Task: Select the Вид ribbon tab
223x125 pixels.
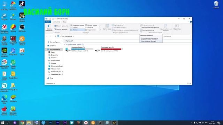Action: (x=64, y=22)
